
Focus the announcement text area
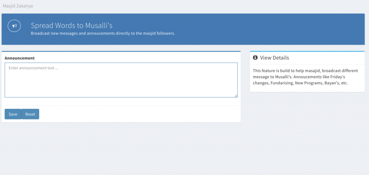click(121, 80)
